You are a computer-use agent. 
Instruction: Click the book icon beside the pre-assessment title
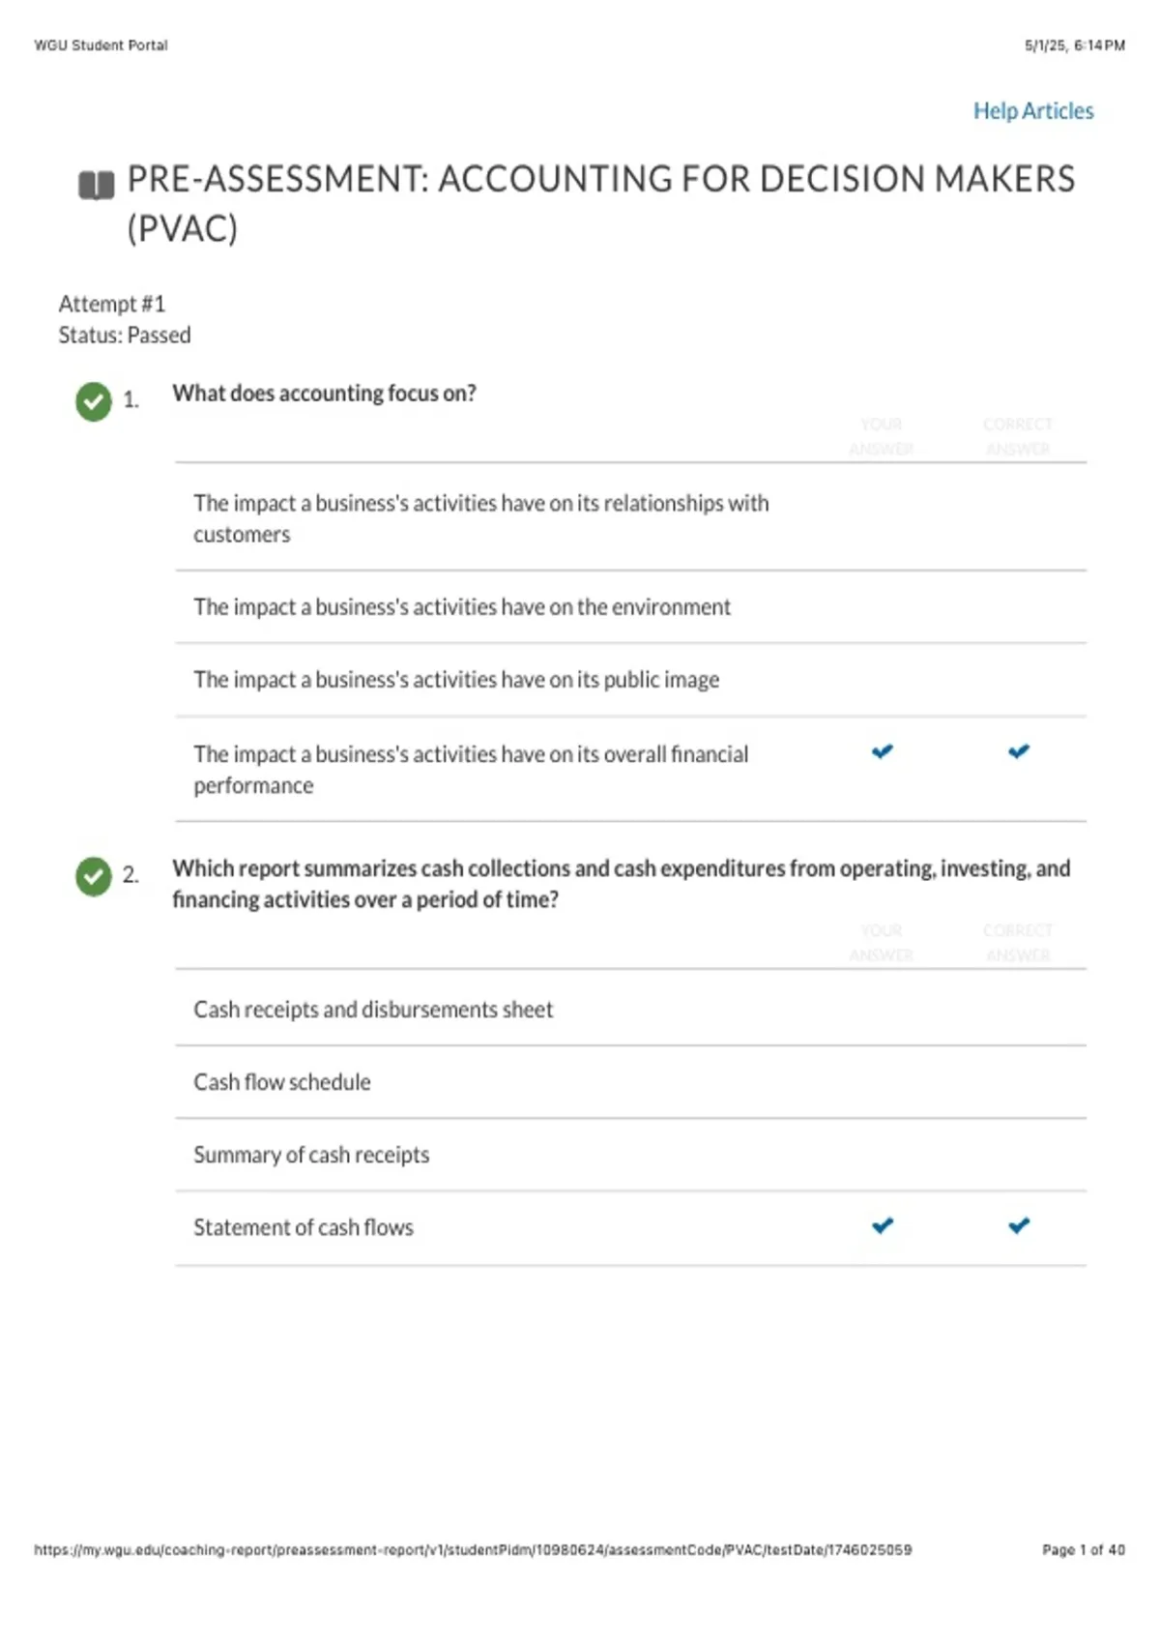[x=96, y=184]
